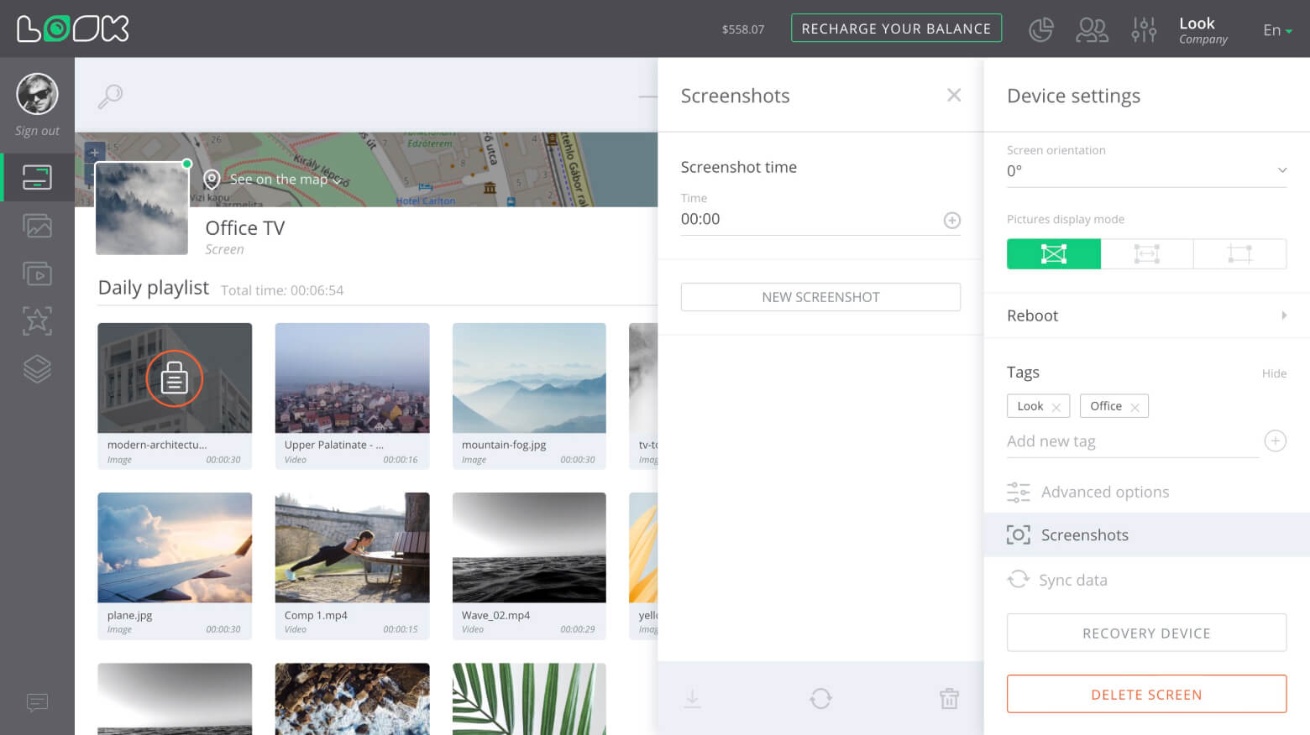Click the Office TV screen name

click(245, 228)
